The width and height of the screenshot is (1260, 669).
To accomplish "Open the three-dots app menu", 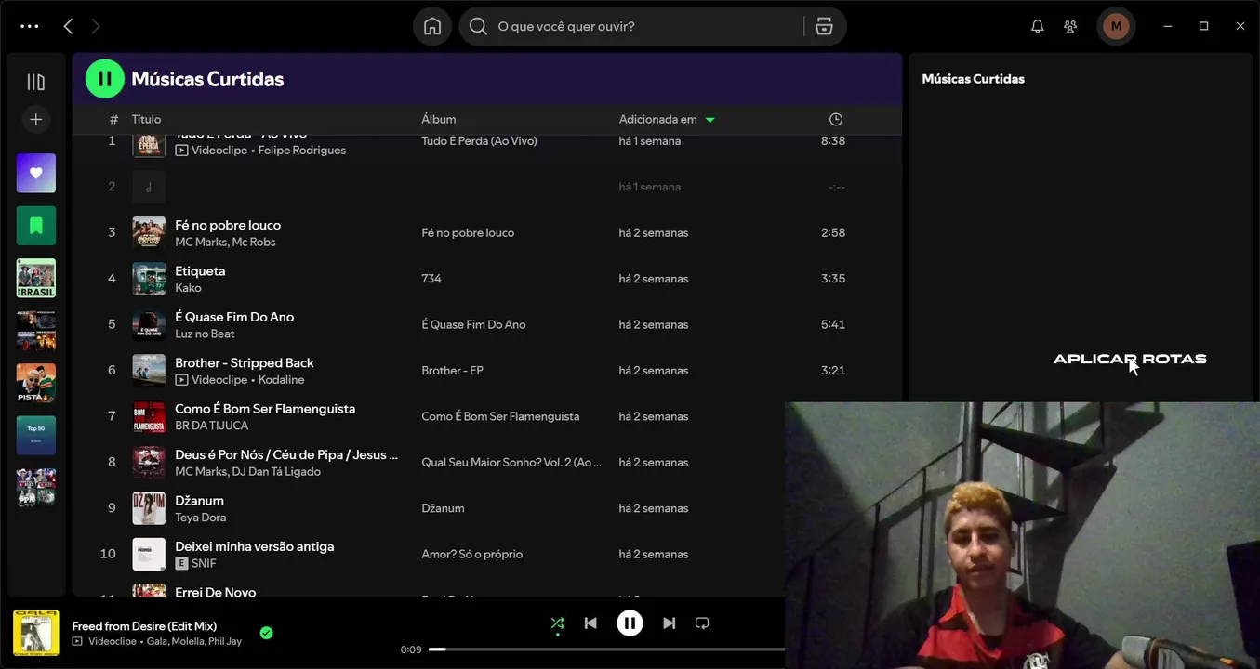I will pos(30,26).
